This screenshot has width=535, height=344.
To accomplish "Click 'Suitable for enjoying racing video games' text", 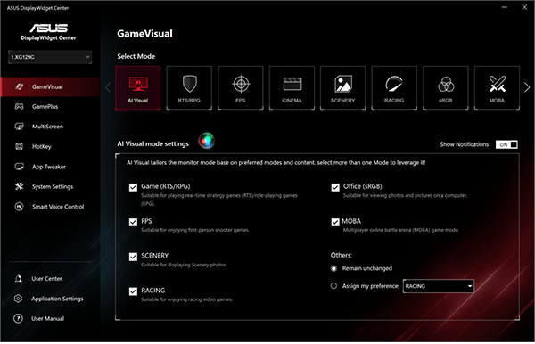I will coord(186,299).
